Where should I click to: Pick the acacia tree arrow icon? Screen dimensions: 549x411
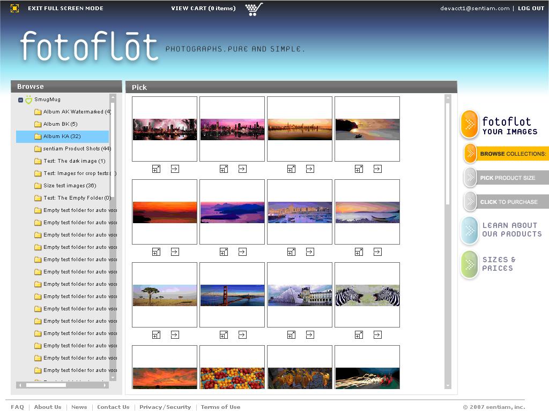click(175, 335)
